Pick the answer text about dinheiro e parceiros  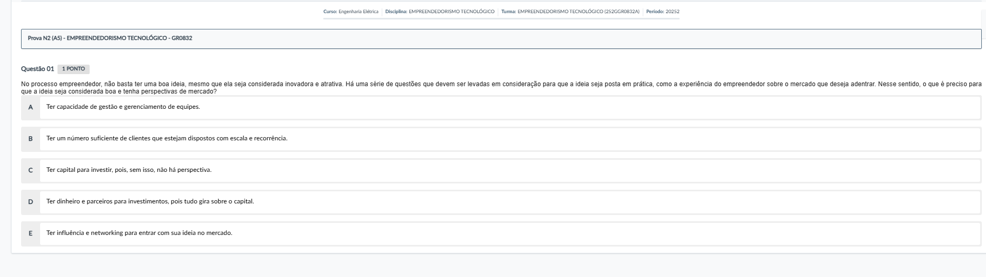pyautogui.click(x=150, y=202)
